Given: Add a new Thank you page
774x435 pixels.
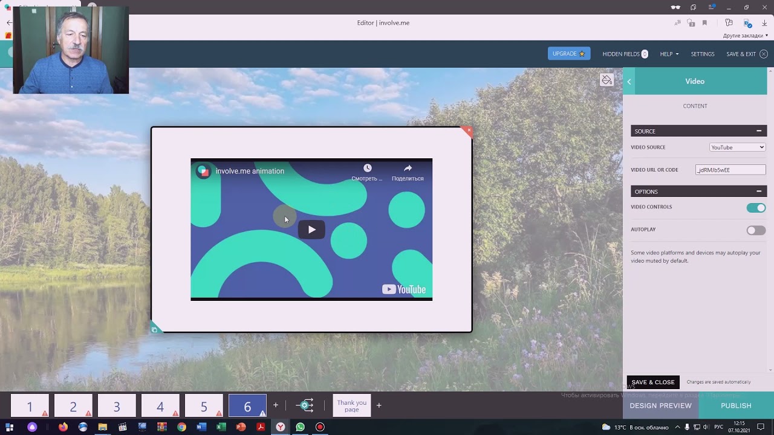Looking at the screenshot, I should [x=379, y=405].
